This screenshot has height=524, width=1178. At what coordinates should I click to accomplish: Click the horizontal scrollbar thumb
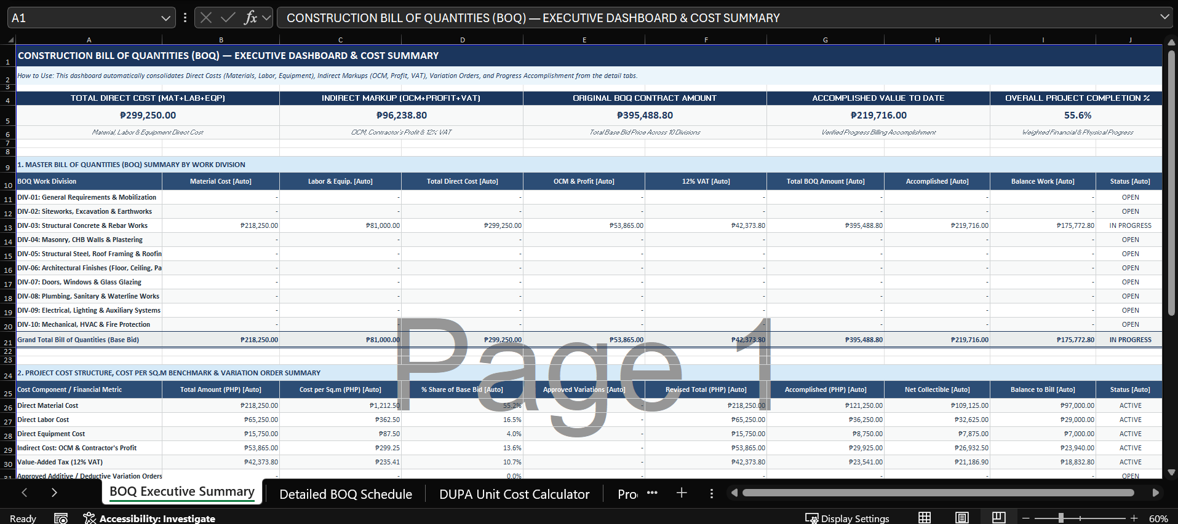click(938, 493)
